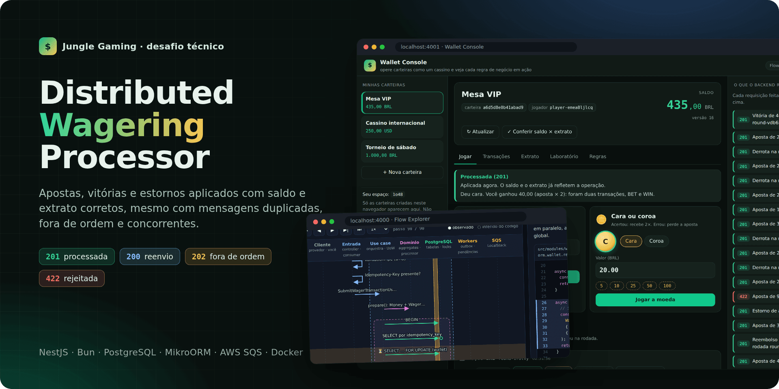The image size is (779, 389).
Task: Click the 'SubmitWagerTransactionUs...' step
Action: (367, 290)
